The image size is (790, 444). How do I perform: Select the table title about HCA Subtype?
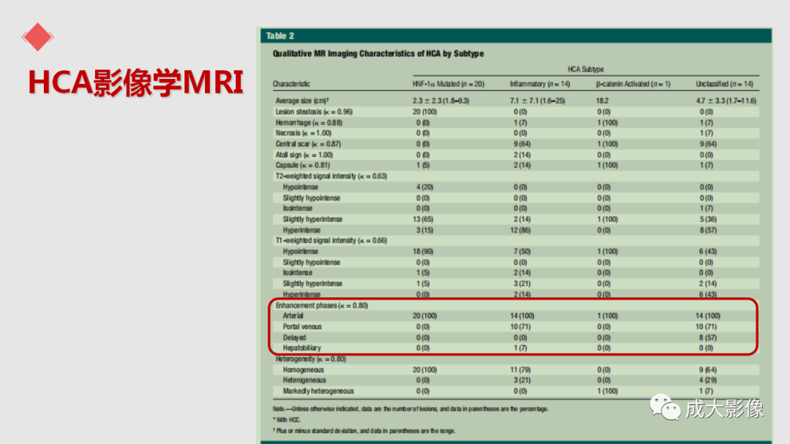[x=378, y=53]
